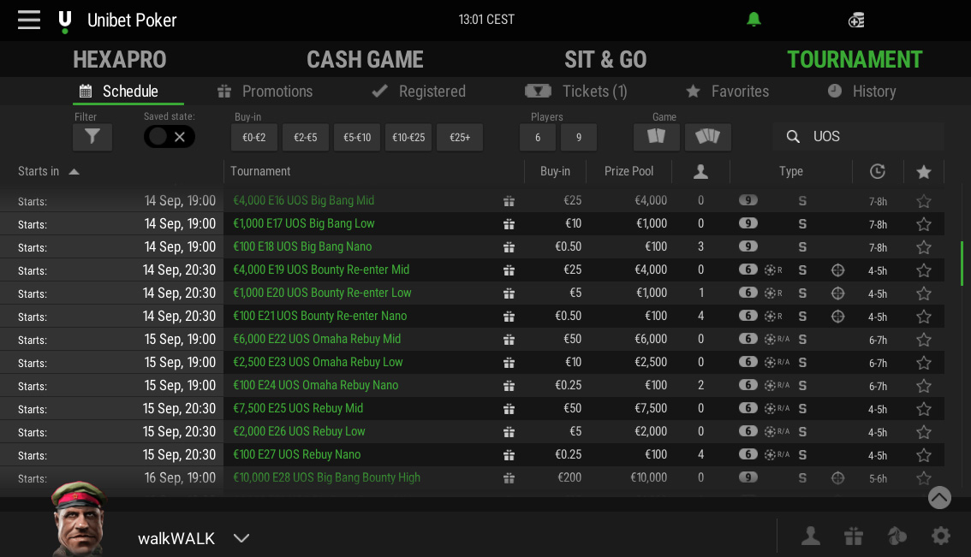Sort by the Type column header

click(x=791, y=171)
